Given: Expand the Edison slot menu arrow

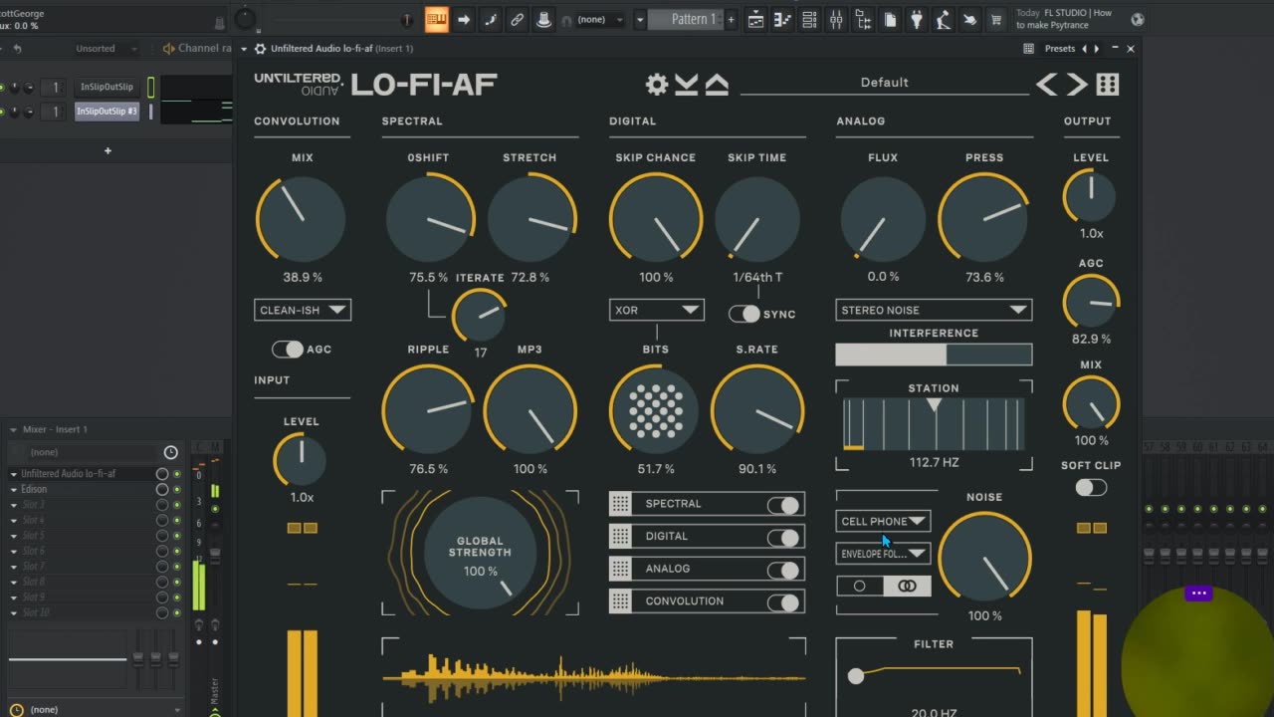Looking at the screenshot, I should point(14,489).
